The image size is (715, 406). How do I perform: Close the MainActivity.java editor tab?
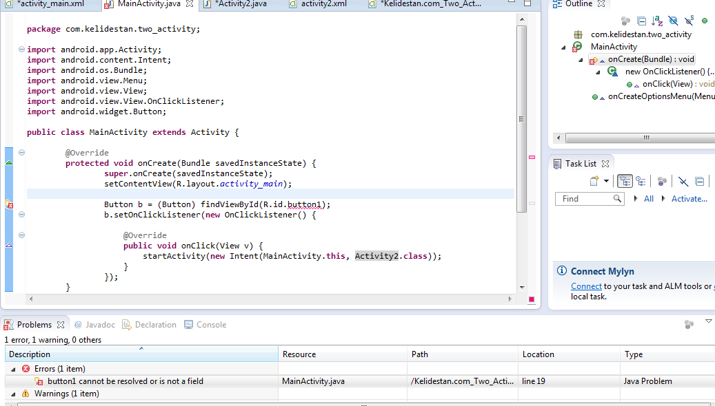click(190, 4)
